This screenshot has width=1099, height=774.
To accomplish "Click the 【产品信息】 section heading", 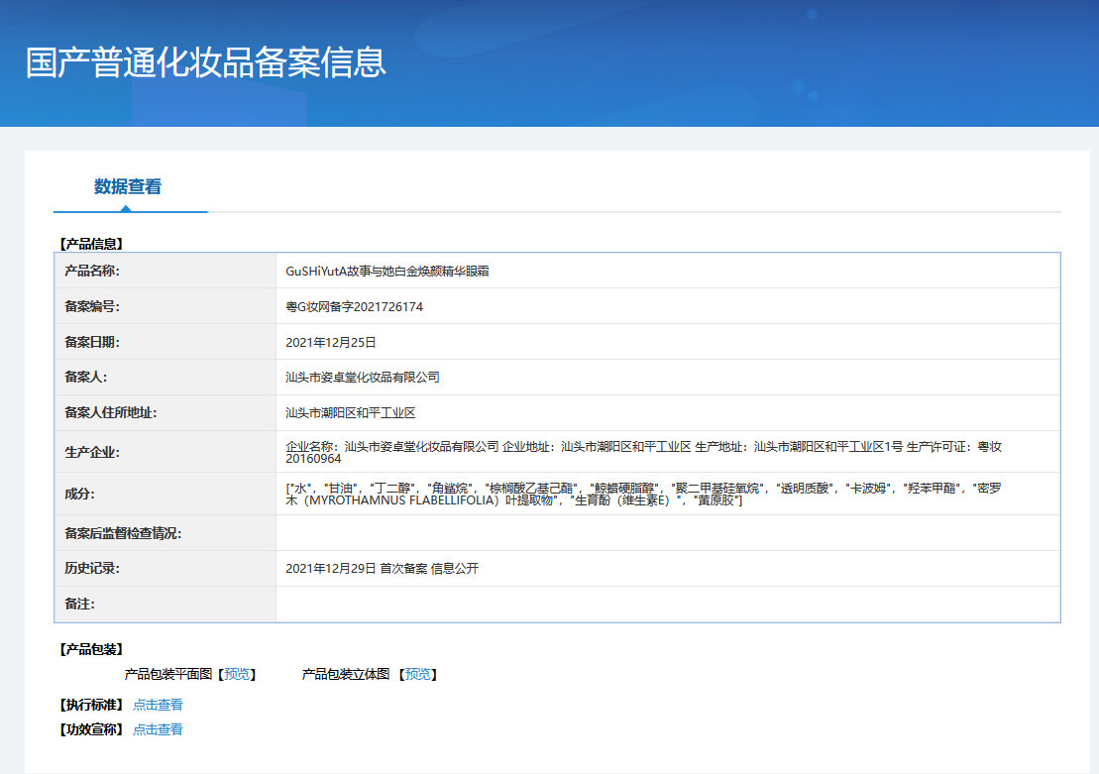I will coord(91,244).
